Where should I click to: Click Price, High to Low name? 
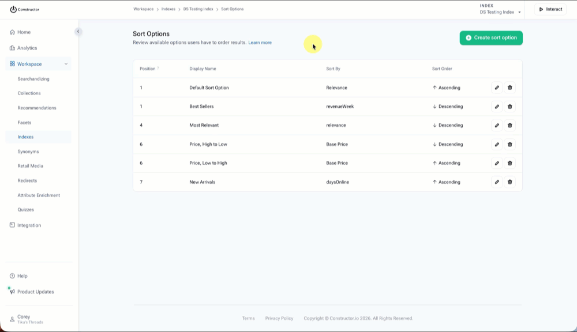point(208,144)
